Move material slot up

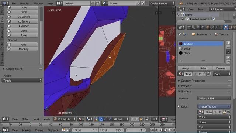coord(229,58)
